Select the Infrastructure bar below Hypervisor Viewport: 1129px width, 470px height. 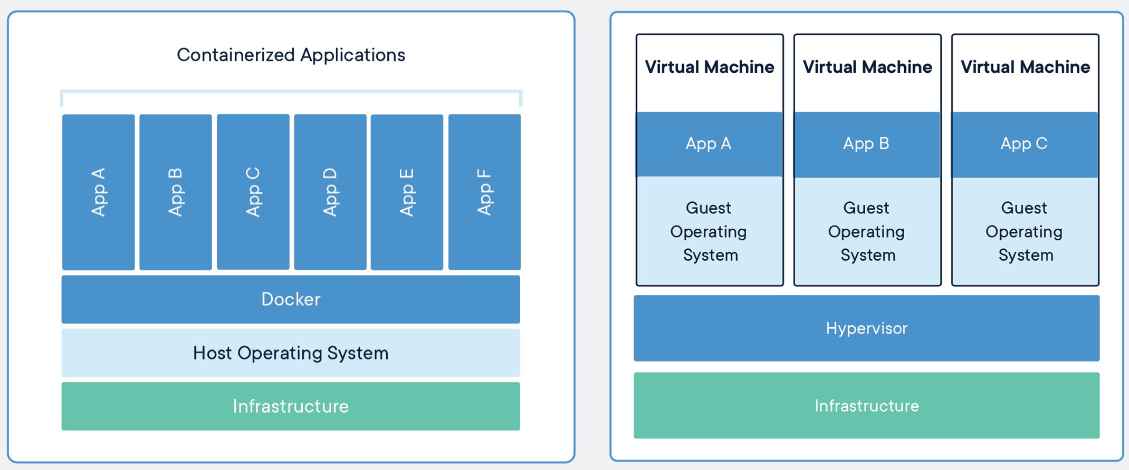[866, 406]
